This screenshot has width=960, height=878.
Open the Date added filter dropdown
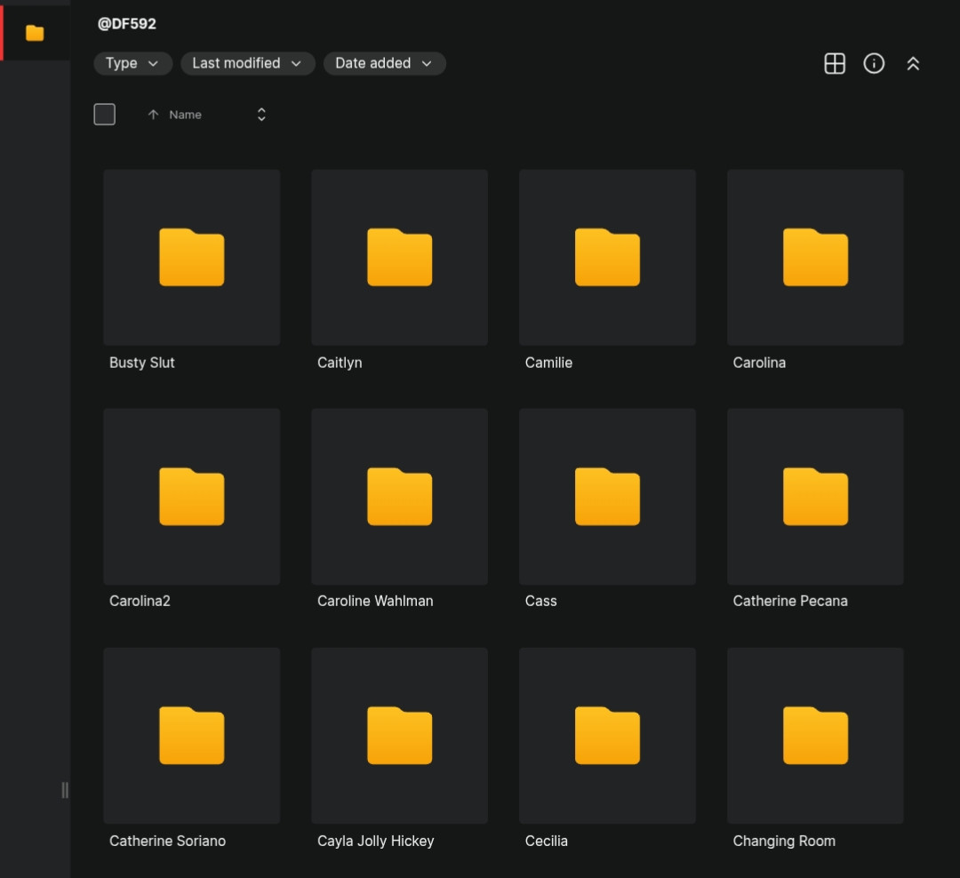click(385, 64)
